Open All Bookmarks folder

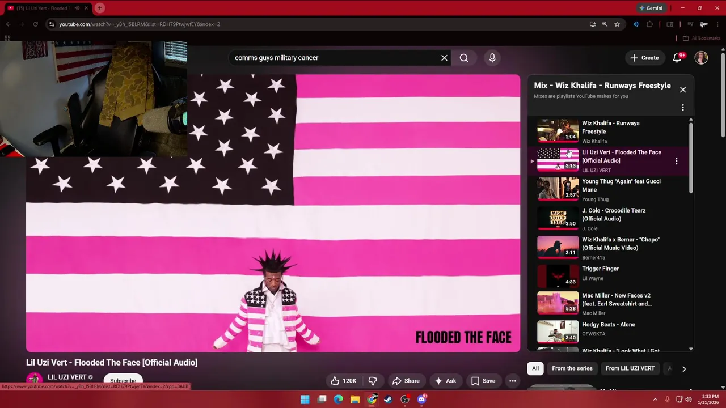pyautogui.click(x=702, y=39)
